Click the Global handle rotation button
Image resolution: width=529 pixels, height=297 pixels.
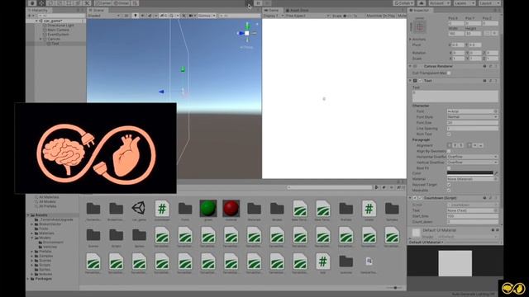coord(122,3)
